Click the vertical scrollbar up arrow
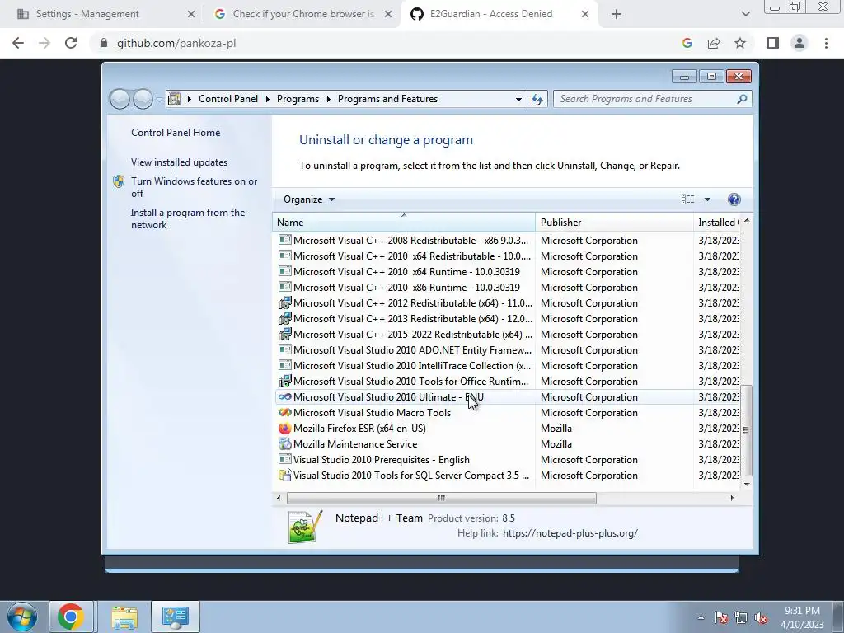This screenshot has height=633, width=844. [x=747, y=221]
